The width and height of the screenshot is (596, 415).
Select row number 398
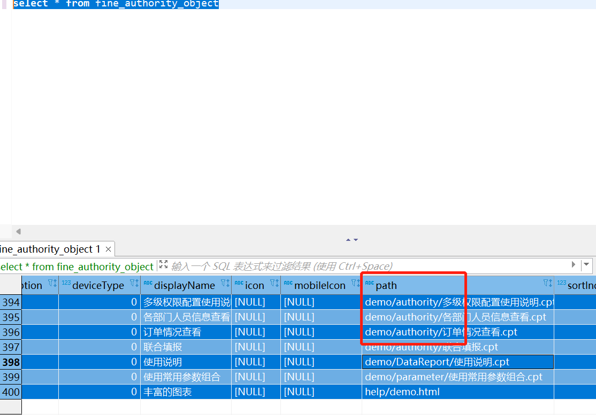coord(11,362)
